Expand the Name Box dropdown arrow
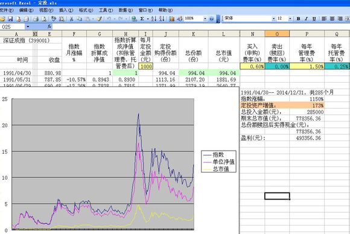 click(x=28, y=27)
